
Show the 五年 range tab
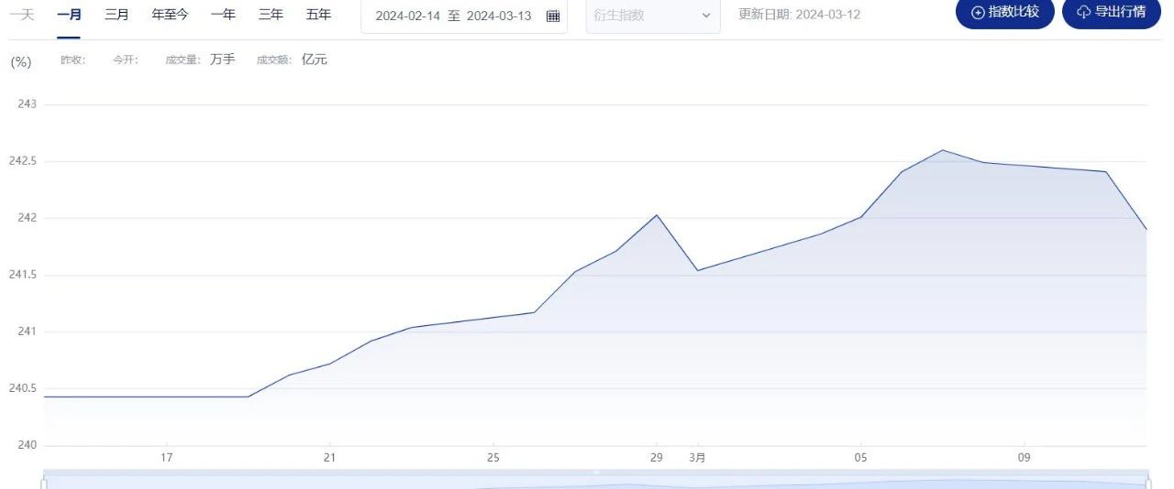[319, 15]
